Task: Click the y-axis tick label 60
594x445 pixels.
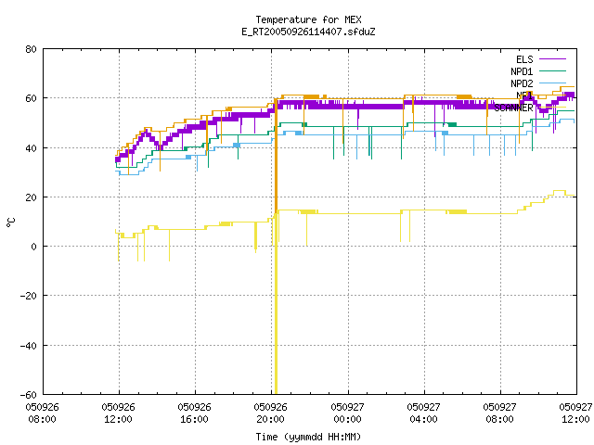Action: point(31,98)
